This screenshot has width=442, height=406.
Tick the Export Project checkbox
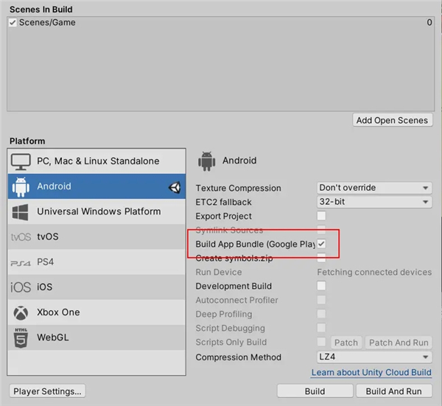[x=321, y=216]
